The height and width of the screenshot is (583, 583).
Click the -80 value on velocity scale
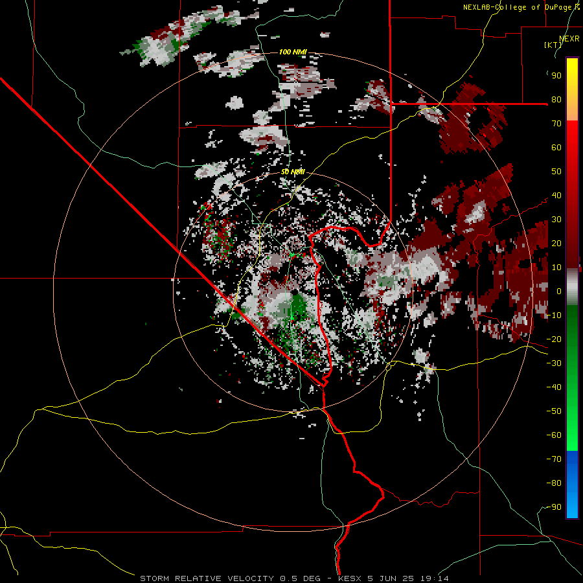coord(554,483)
